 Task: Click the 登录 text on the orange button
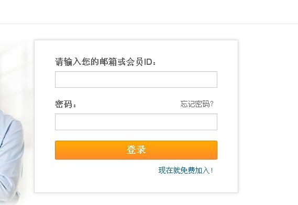tap(136, 150)
